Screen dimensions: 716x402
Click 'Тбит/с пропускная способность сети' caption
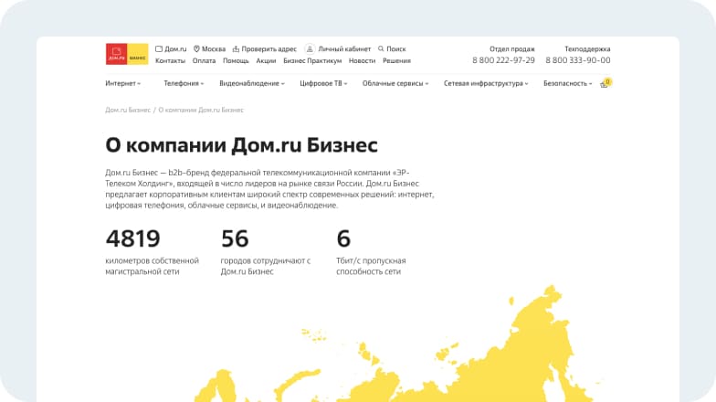point(371,266)
